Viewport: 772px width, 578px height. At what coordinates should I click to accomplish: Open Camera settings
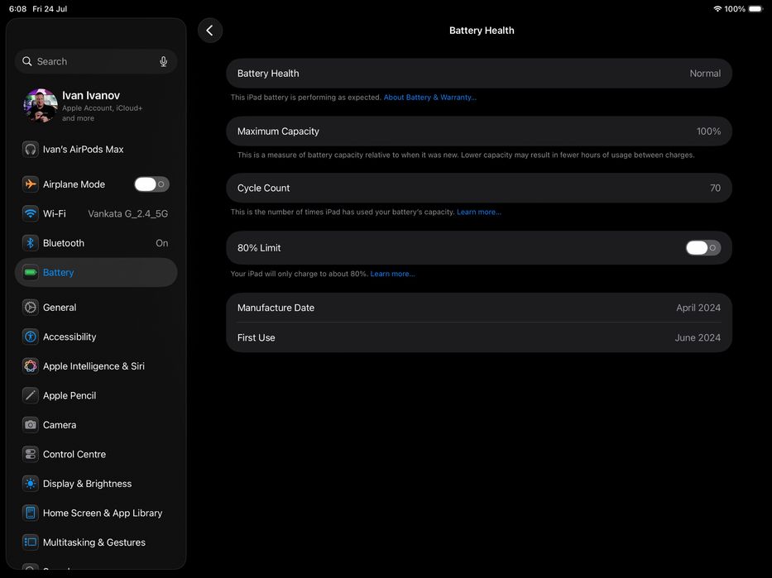96,425
